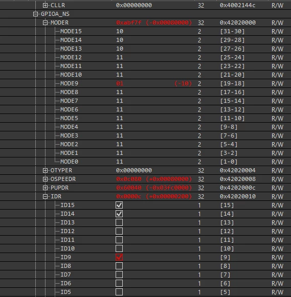Screen dimensions: 291x297
Task: Click the MODE15 bit range [31-30]
Action: click(232, 31)
